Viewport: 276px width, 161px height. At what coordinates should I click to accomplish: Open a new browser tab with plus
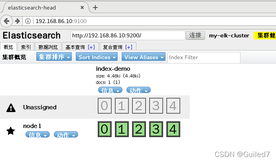[x=95, y=8]
